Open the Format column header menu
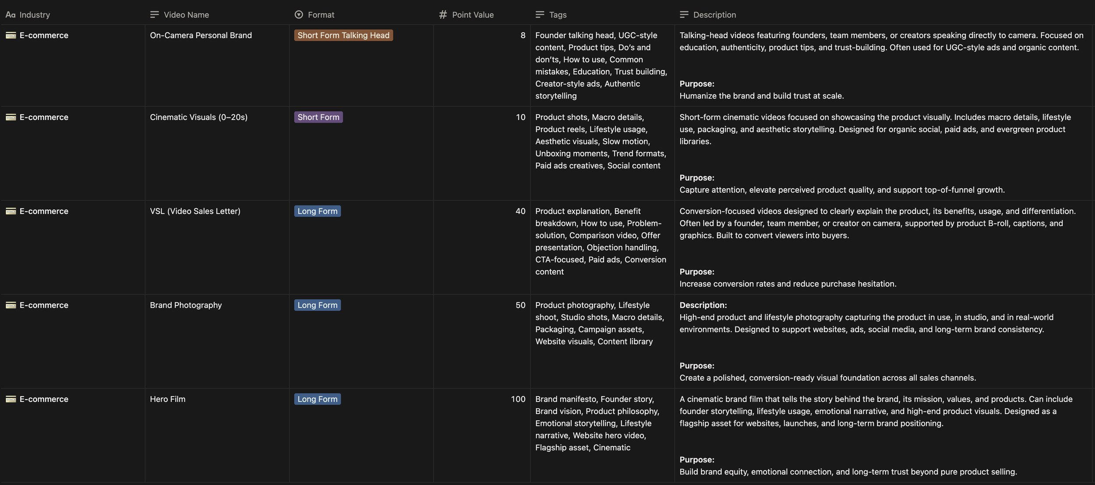Image resolution: width=1095 pixels, height=485 pixels. pyautogui.click(x=321, y=15)
